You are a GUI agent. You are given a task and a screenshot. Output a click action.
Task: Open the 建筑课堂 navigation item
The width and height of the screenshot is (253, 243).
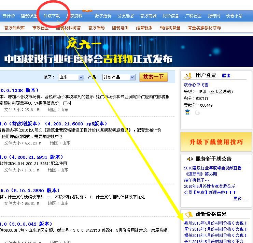point(29,16)
